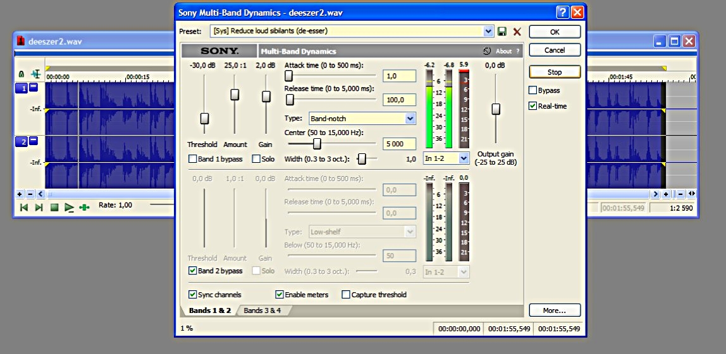Collapse channel 1 with its minus button
The width and height of the screenshot is (726, 354).
click(34, 87)
